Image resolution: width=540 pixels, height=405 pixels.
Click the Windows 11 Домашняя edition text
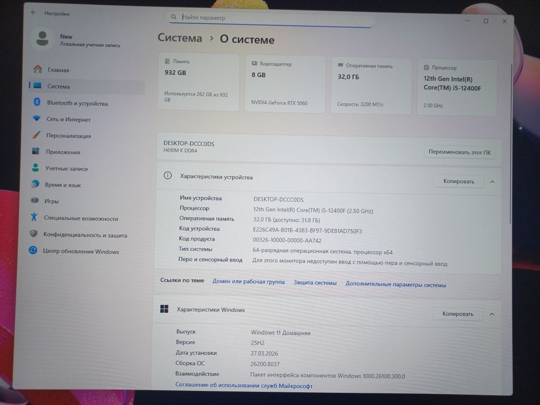(280, 333)
